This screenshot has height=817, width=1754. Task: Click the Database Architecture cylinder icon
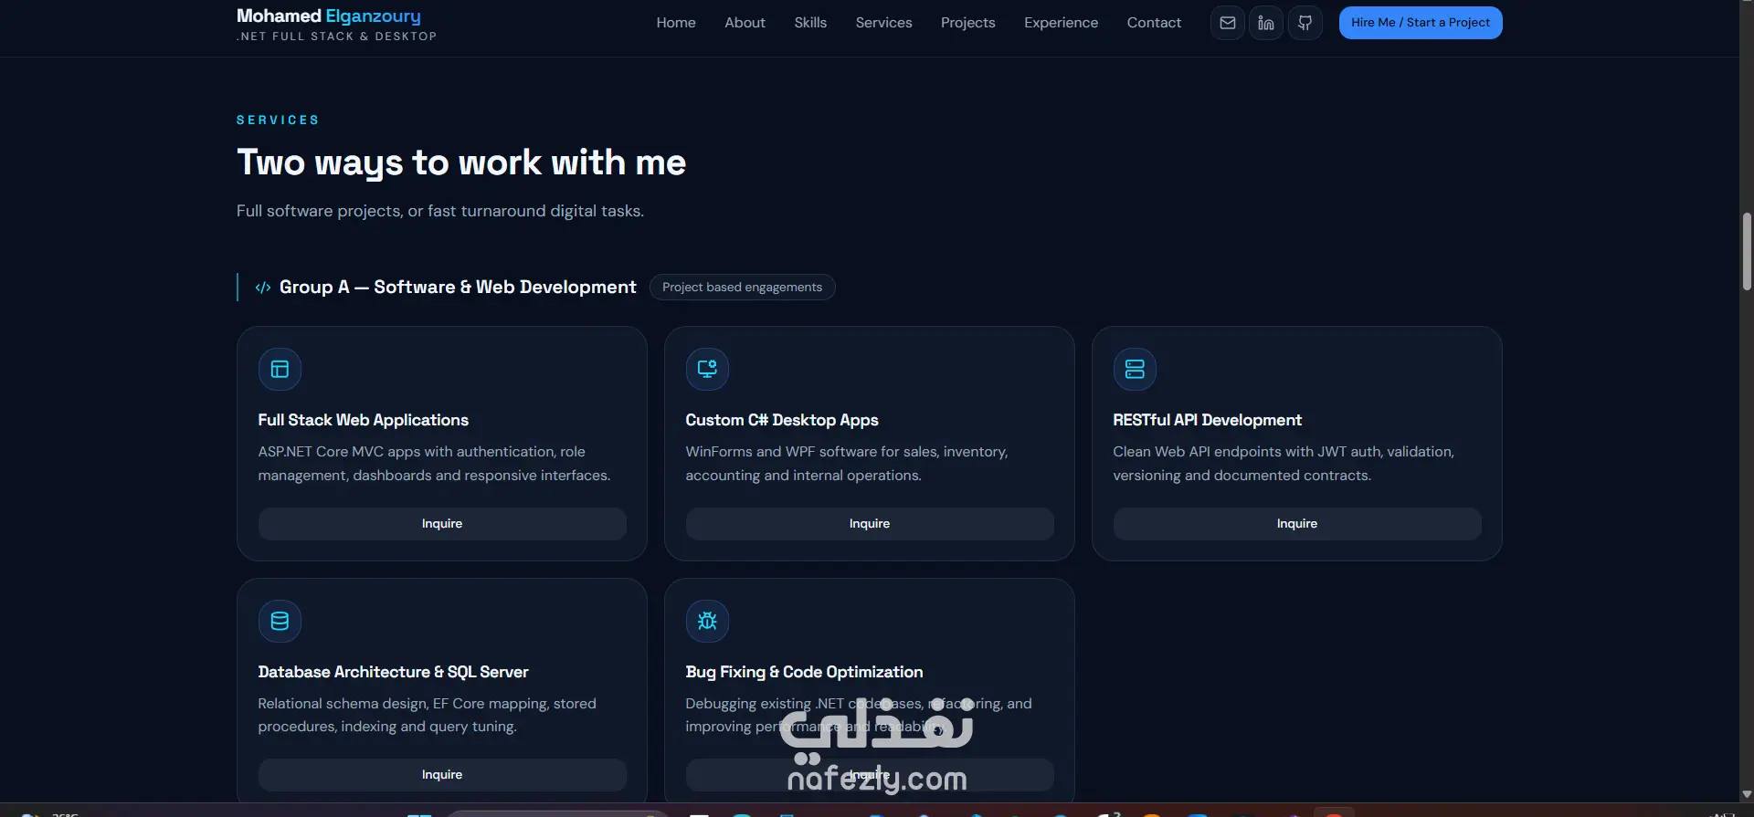pos(280,621)
